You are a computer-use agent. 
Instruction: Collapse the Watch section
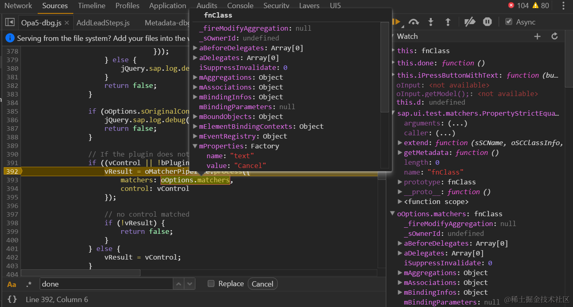393,36
